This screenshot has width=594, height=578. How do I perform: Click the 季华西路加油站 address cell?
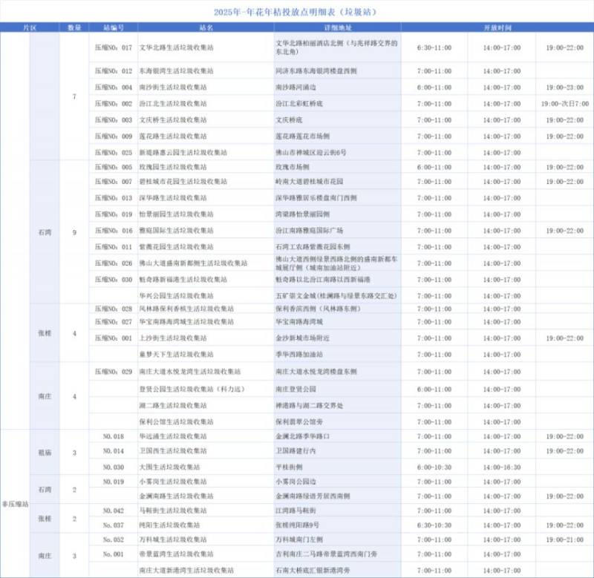click(x=299, y=355)
